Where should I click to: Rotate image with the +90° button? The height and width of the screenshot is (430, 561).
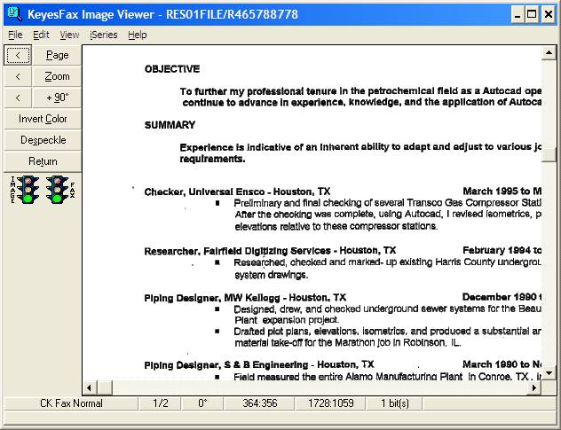coord(57,98)
